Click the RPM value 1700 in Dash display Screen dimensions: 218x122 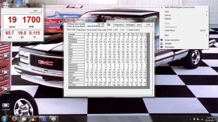[31, 20]
